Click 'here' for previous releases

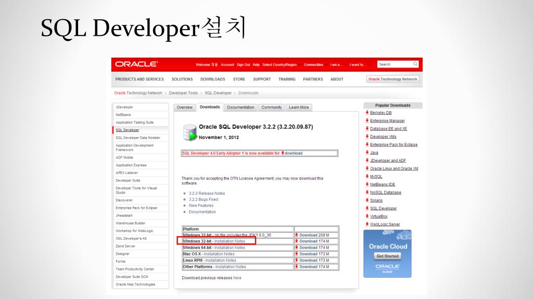coord(237,278)
